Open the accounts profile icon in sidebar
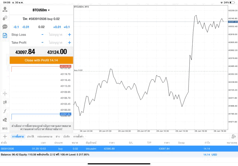The image size is (238, 166). click(x=5, y=9)
